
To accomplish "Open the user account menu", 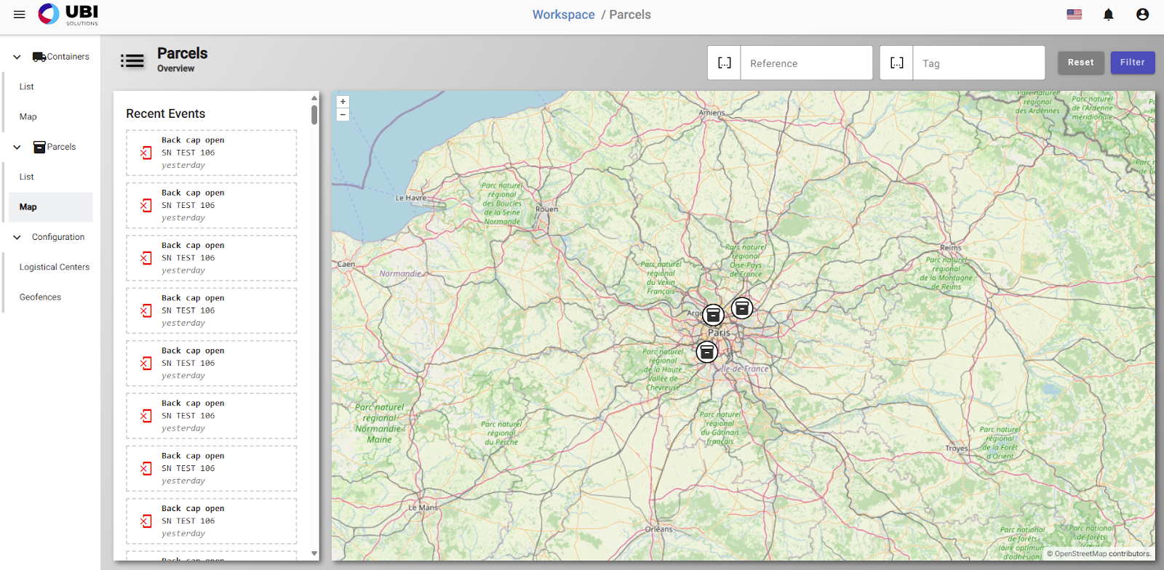I will click(x=1143, y=15).
